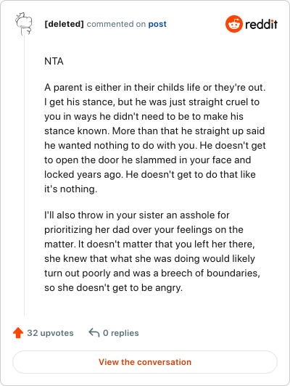The image size is (290, 386).
Task: Click the line starting 'A parent is either'
Action: coord(155,88)
